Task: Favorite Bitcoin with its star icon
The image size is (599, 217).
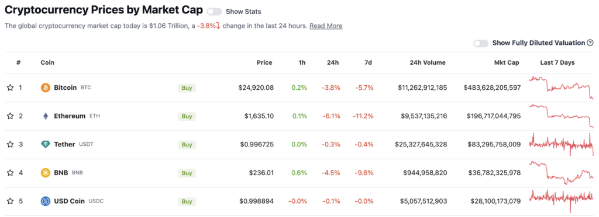Action: pyautogui.click(x=11, y=88)
